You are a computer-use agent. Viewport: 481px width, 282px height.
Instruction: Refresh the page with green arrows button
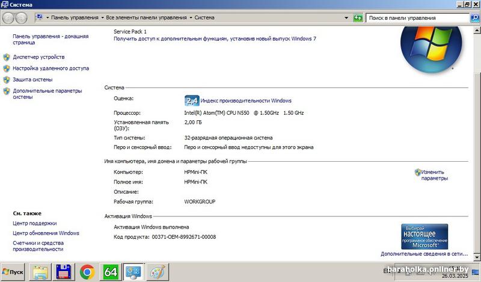[x=358, y=18]
